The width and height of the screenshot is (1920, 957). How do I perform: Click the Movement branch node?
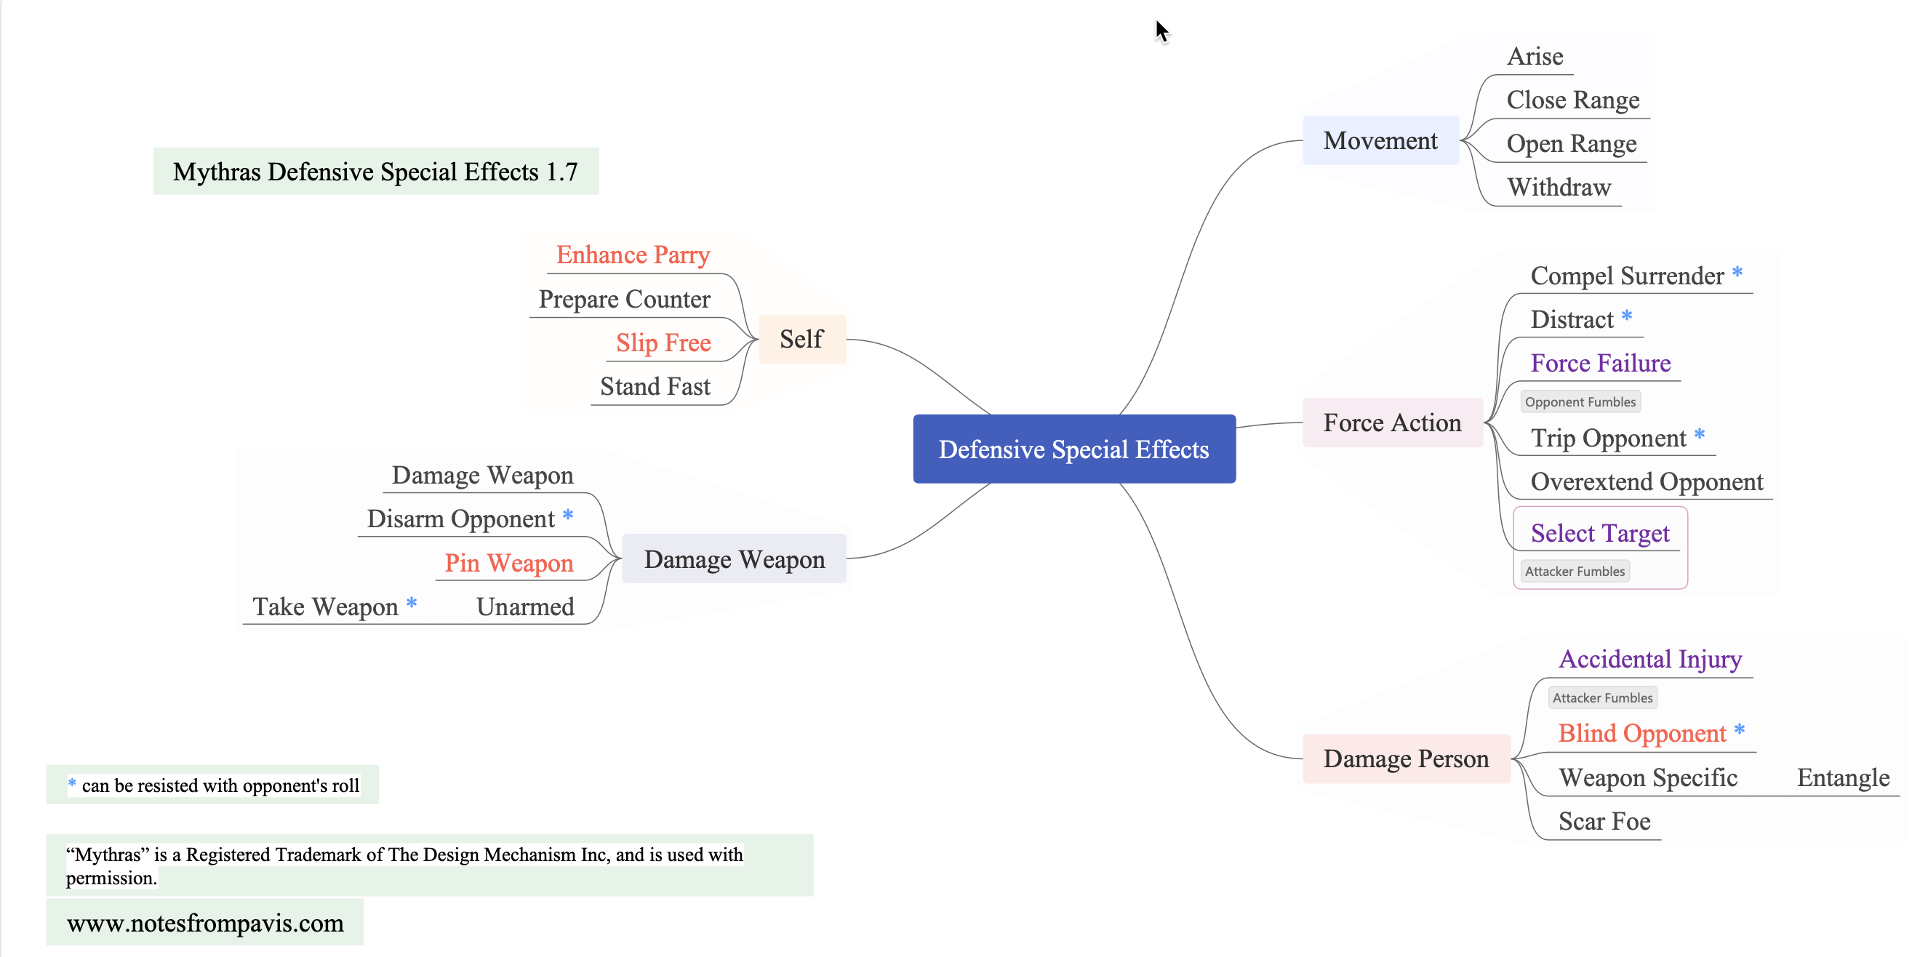[1380, 140]
